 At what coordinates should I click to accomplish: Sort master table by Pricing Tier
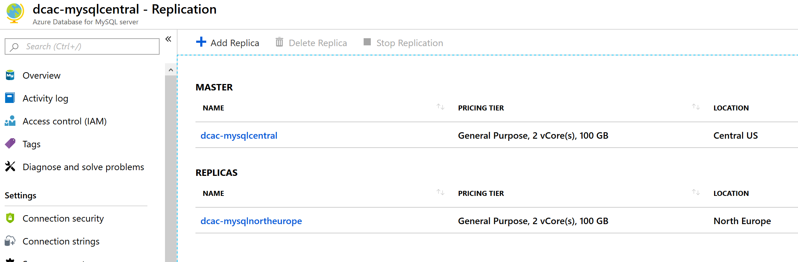(696, 107)
